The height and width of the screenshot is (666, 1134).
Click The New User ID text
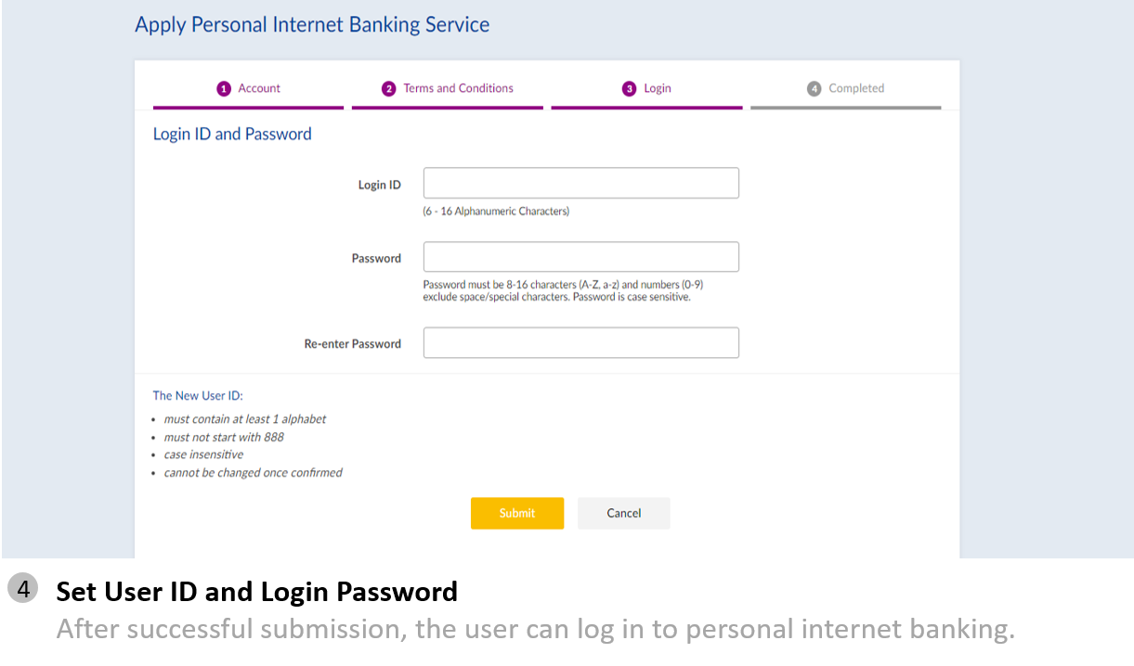pos(198,395)
